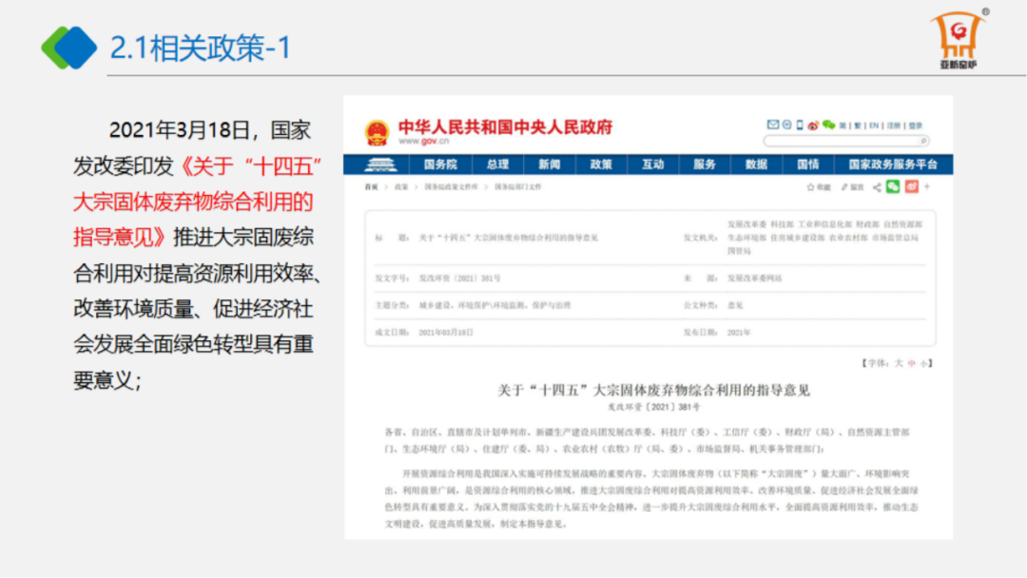Share via the red Weibo share button
This screenshot has height=578, width=1027.
(911, 187)
